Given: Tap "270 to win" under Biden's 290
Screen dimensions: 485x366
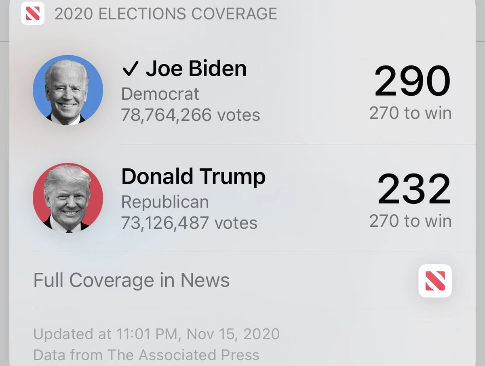Looking at the screenshot, I should tap(410, 113).
